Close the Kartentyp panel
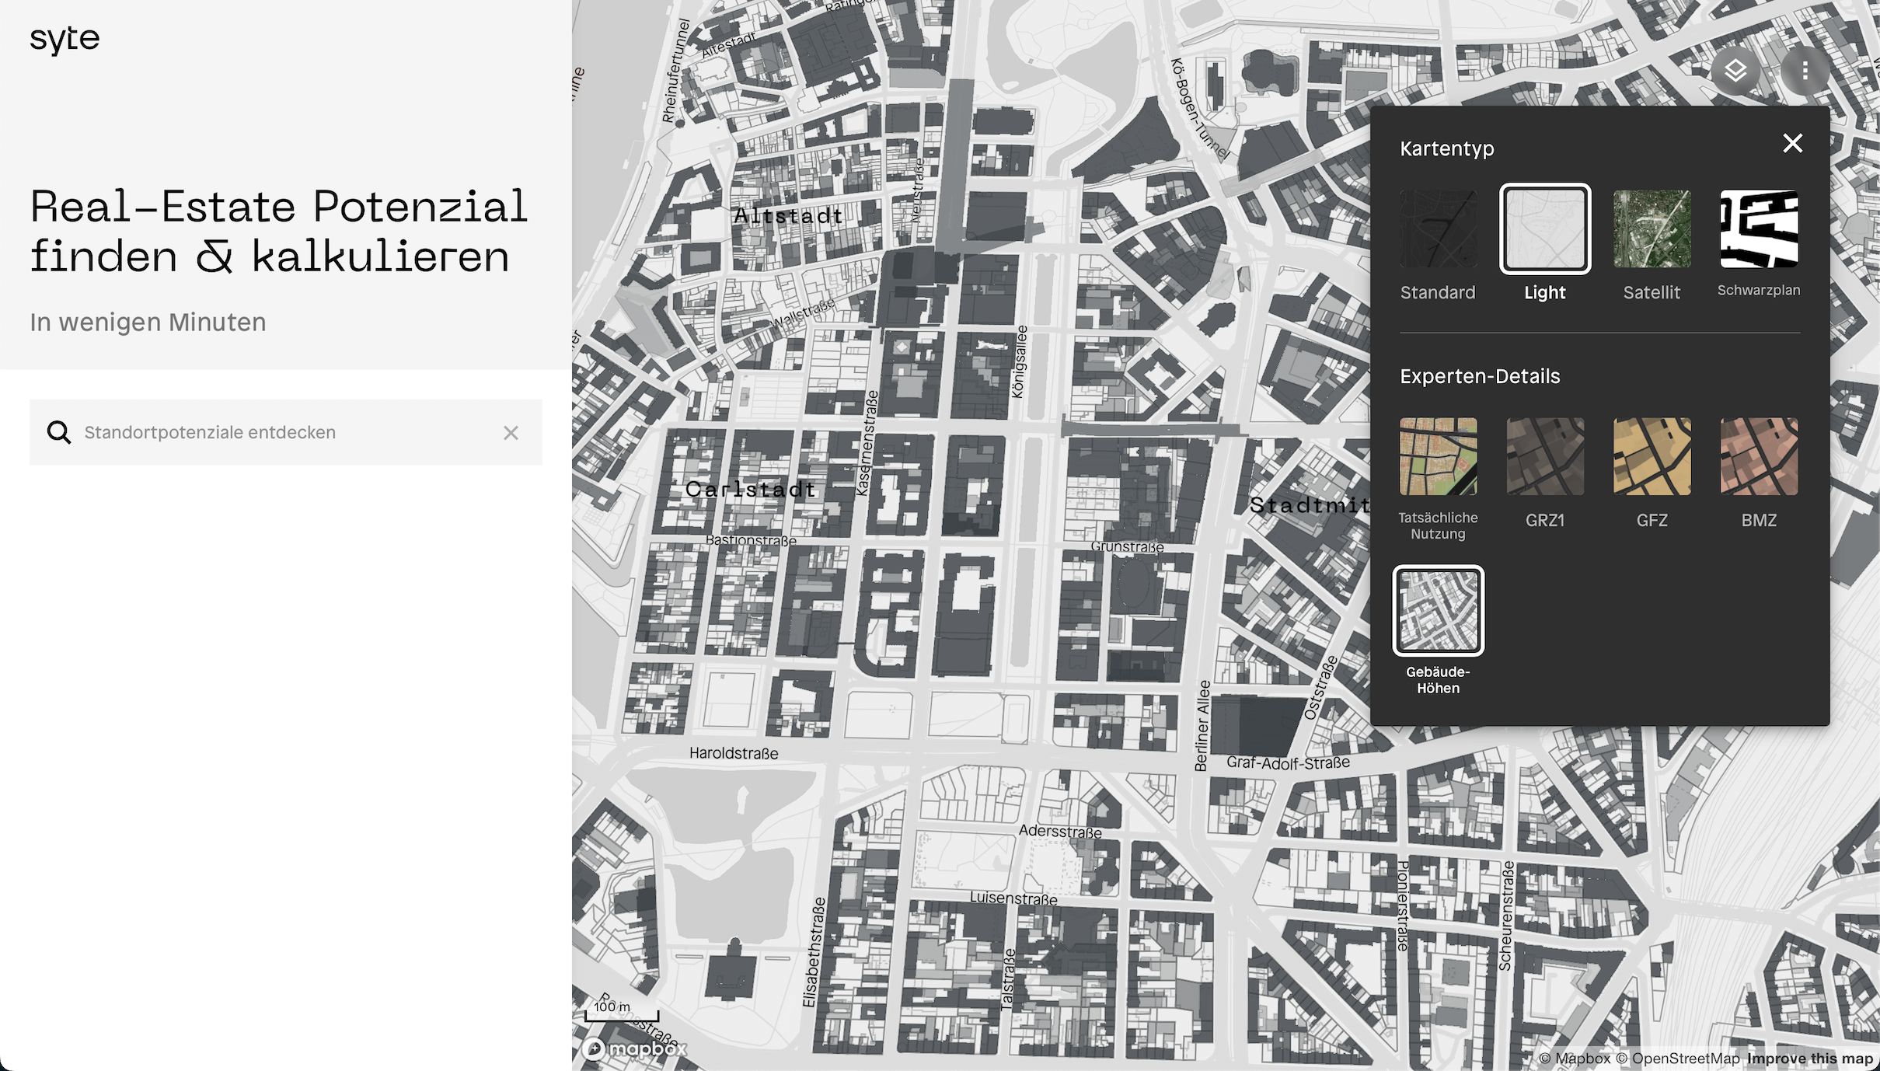 pyautogui.click(x=1792, y=143)
